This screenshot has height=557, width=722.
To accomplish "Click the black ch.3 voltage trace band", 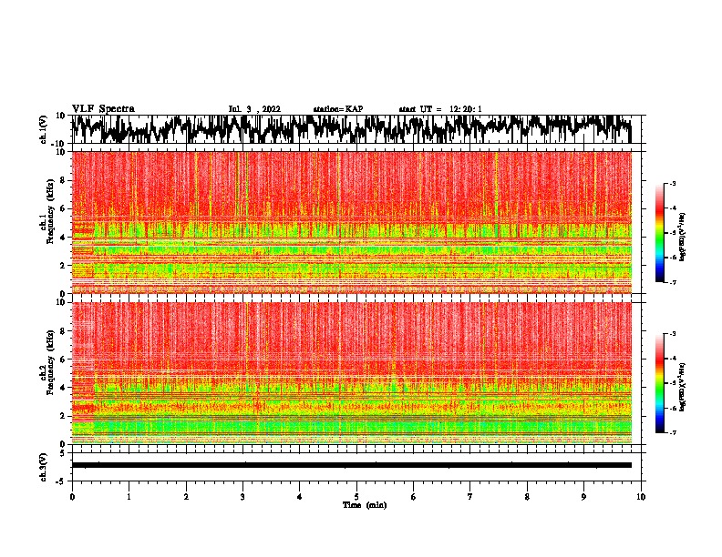I will [x=351, y=465].
